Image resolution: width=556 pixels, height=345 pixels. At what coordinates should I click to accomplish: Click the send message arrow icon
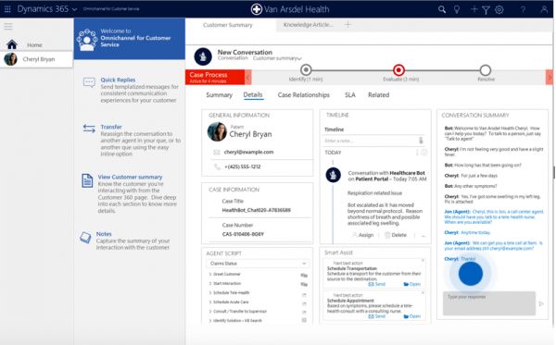coord(541,303)
